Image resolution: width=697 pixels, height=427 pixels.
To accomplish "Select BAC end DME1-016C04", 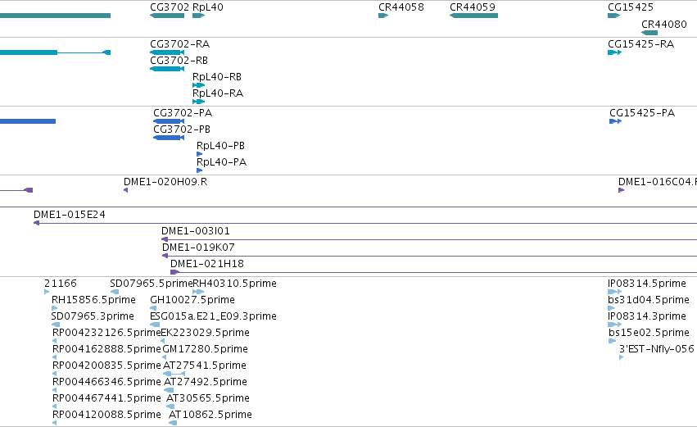I will coord(622,190).
